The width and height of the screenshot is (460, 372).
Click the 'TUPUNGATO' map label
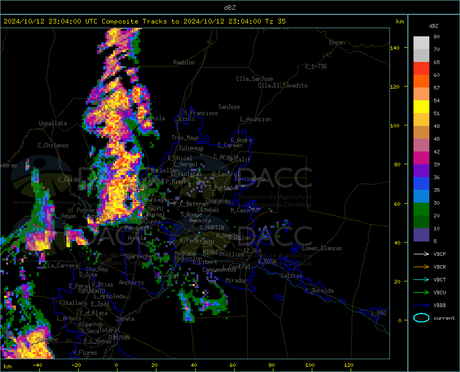pyautogui.click(x=91, y=291)
